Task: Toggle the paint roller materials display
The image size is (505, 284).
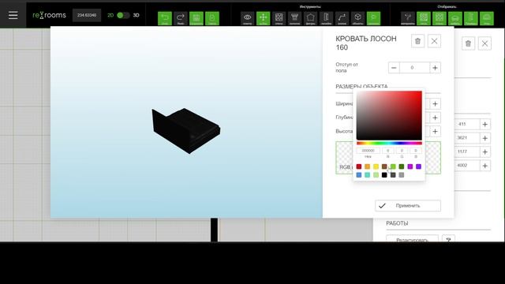Action: pos(408,18)
